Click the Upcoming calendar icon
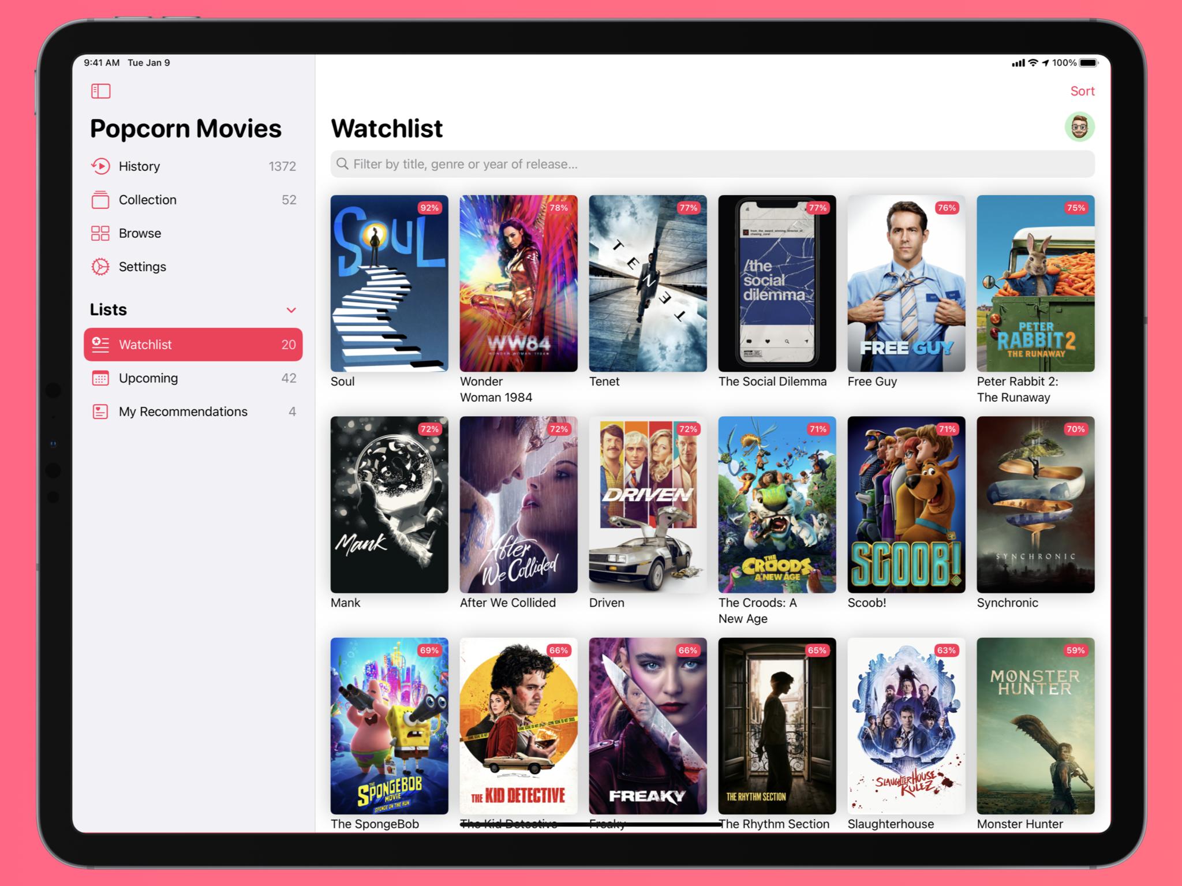 click(x=100, y=378)
